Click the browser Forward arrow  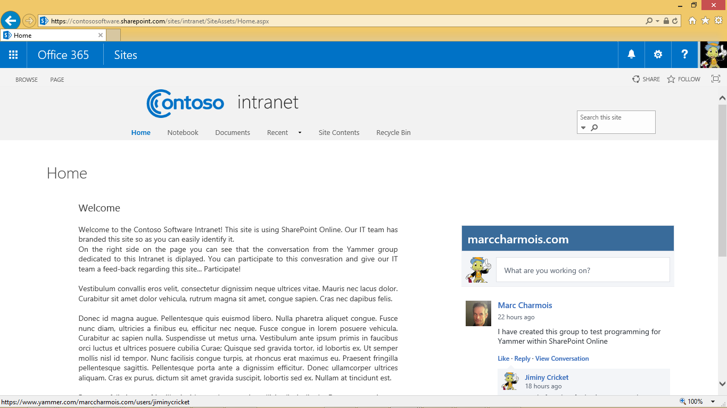pyautogui.click(x=29, y=21)
